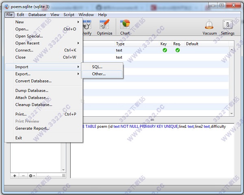Select SQL... in the Import submenu

97,66
